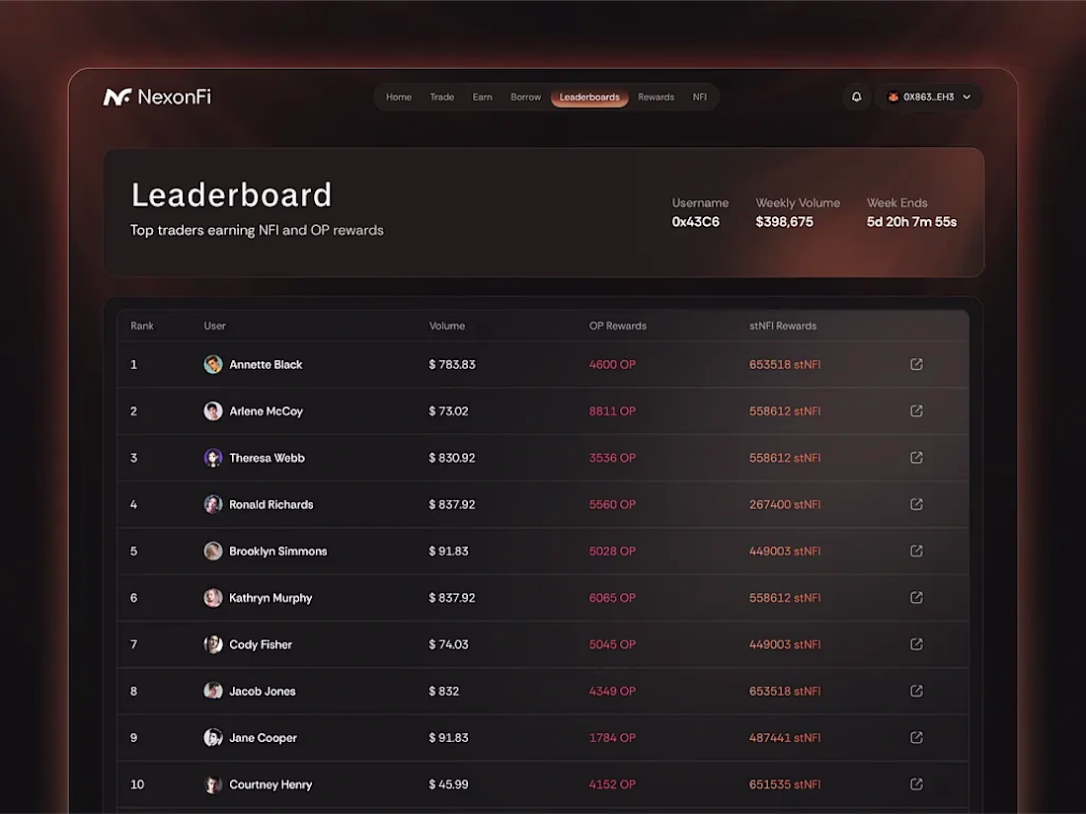Open external link for Jane Cooper

pos(916,738)
